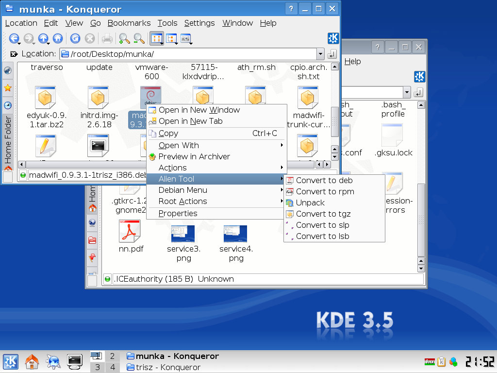This screenshot has height=373, width=497.
Task: Click vertical scrollbar handle in trisz window
Action: point(421,220)
